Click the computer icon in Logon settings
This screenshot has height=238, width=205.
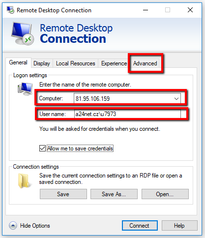click(25, 89)
